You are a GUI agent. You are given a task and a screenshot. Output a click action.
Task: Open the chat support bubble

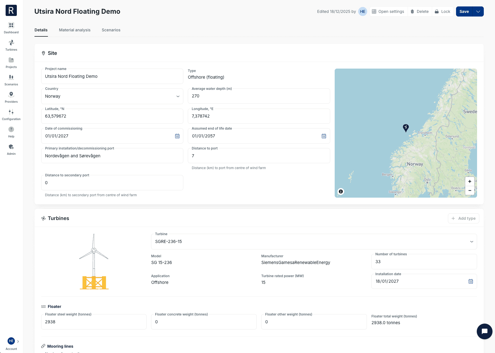(484, 331)
